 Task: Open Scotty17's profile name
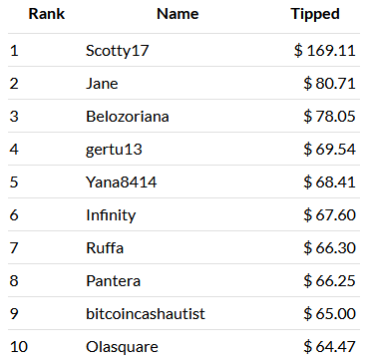pos(117,51)
